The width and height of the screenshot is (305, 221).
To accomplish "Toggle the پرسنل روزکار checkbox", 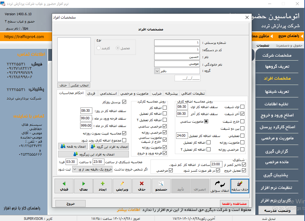I will (124, 102).
